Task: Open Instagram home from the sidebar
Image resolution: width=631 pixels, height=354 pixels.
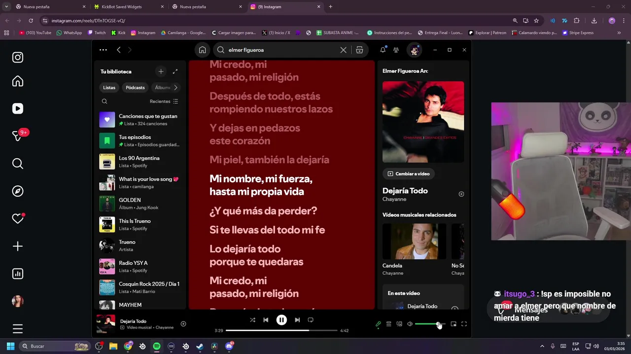Action: pos(18,81)
